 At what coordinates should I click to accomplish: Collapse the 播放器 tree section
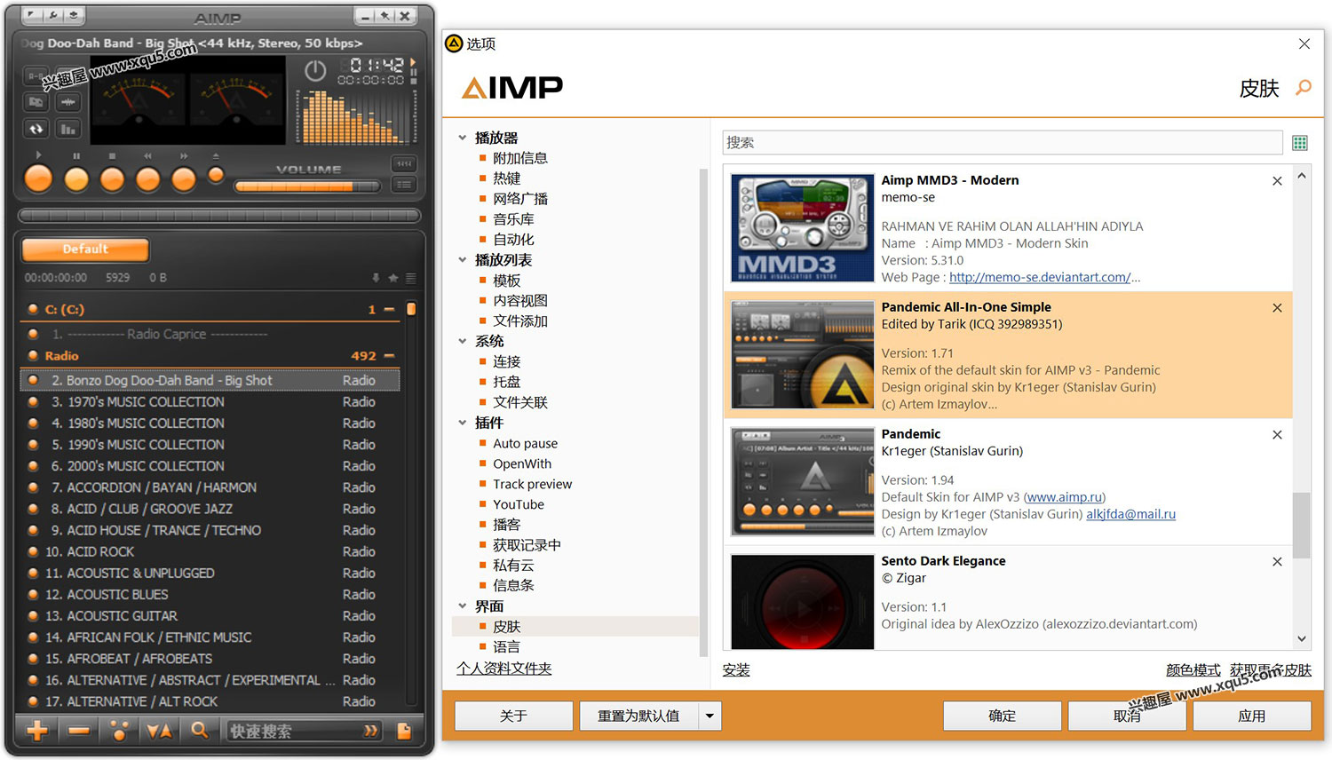[x=462, y=138]
